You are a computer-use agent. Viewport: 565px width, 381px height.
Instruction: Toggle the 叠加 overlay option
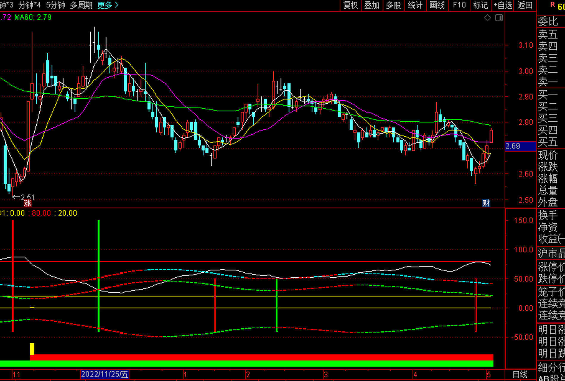click(372, 5)
